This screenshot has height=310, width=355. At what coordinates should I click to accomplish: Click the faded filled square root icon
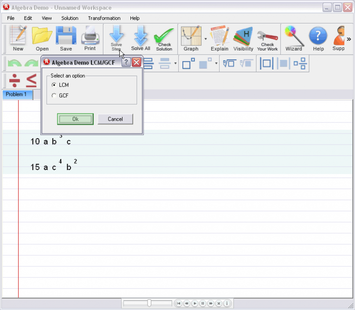click(246, 63)
